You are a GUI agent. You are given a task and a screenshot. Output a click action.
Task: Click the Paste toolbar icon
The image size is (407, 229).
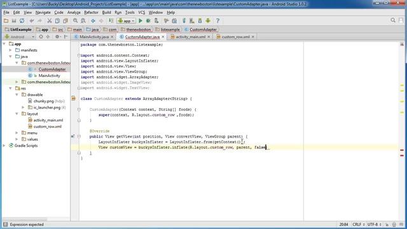point(66,21)
